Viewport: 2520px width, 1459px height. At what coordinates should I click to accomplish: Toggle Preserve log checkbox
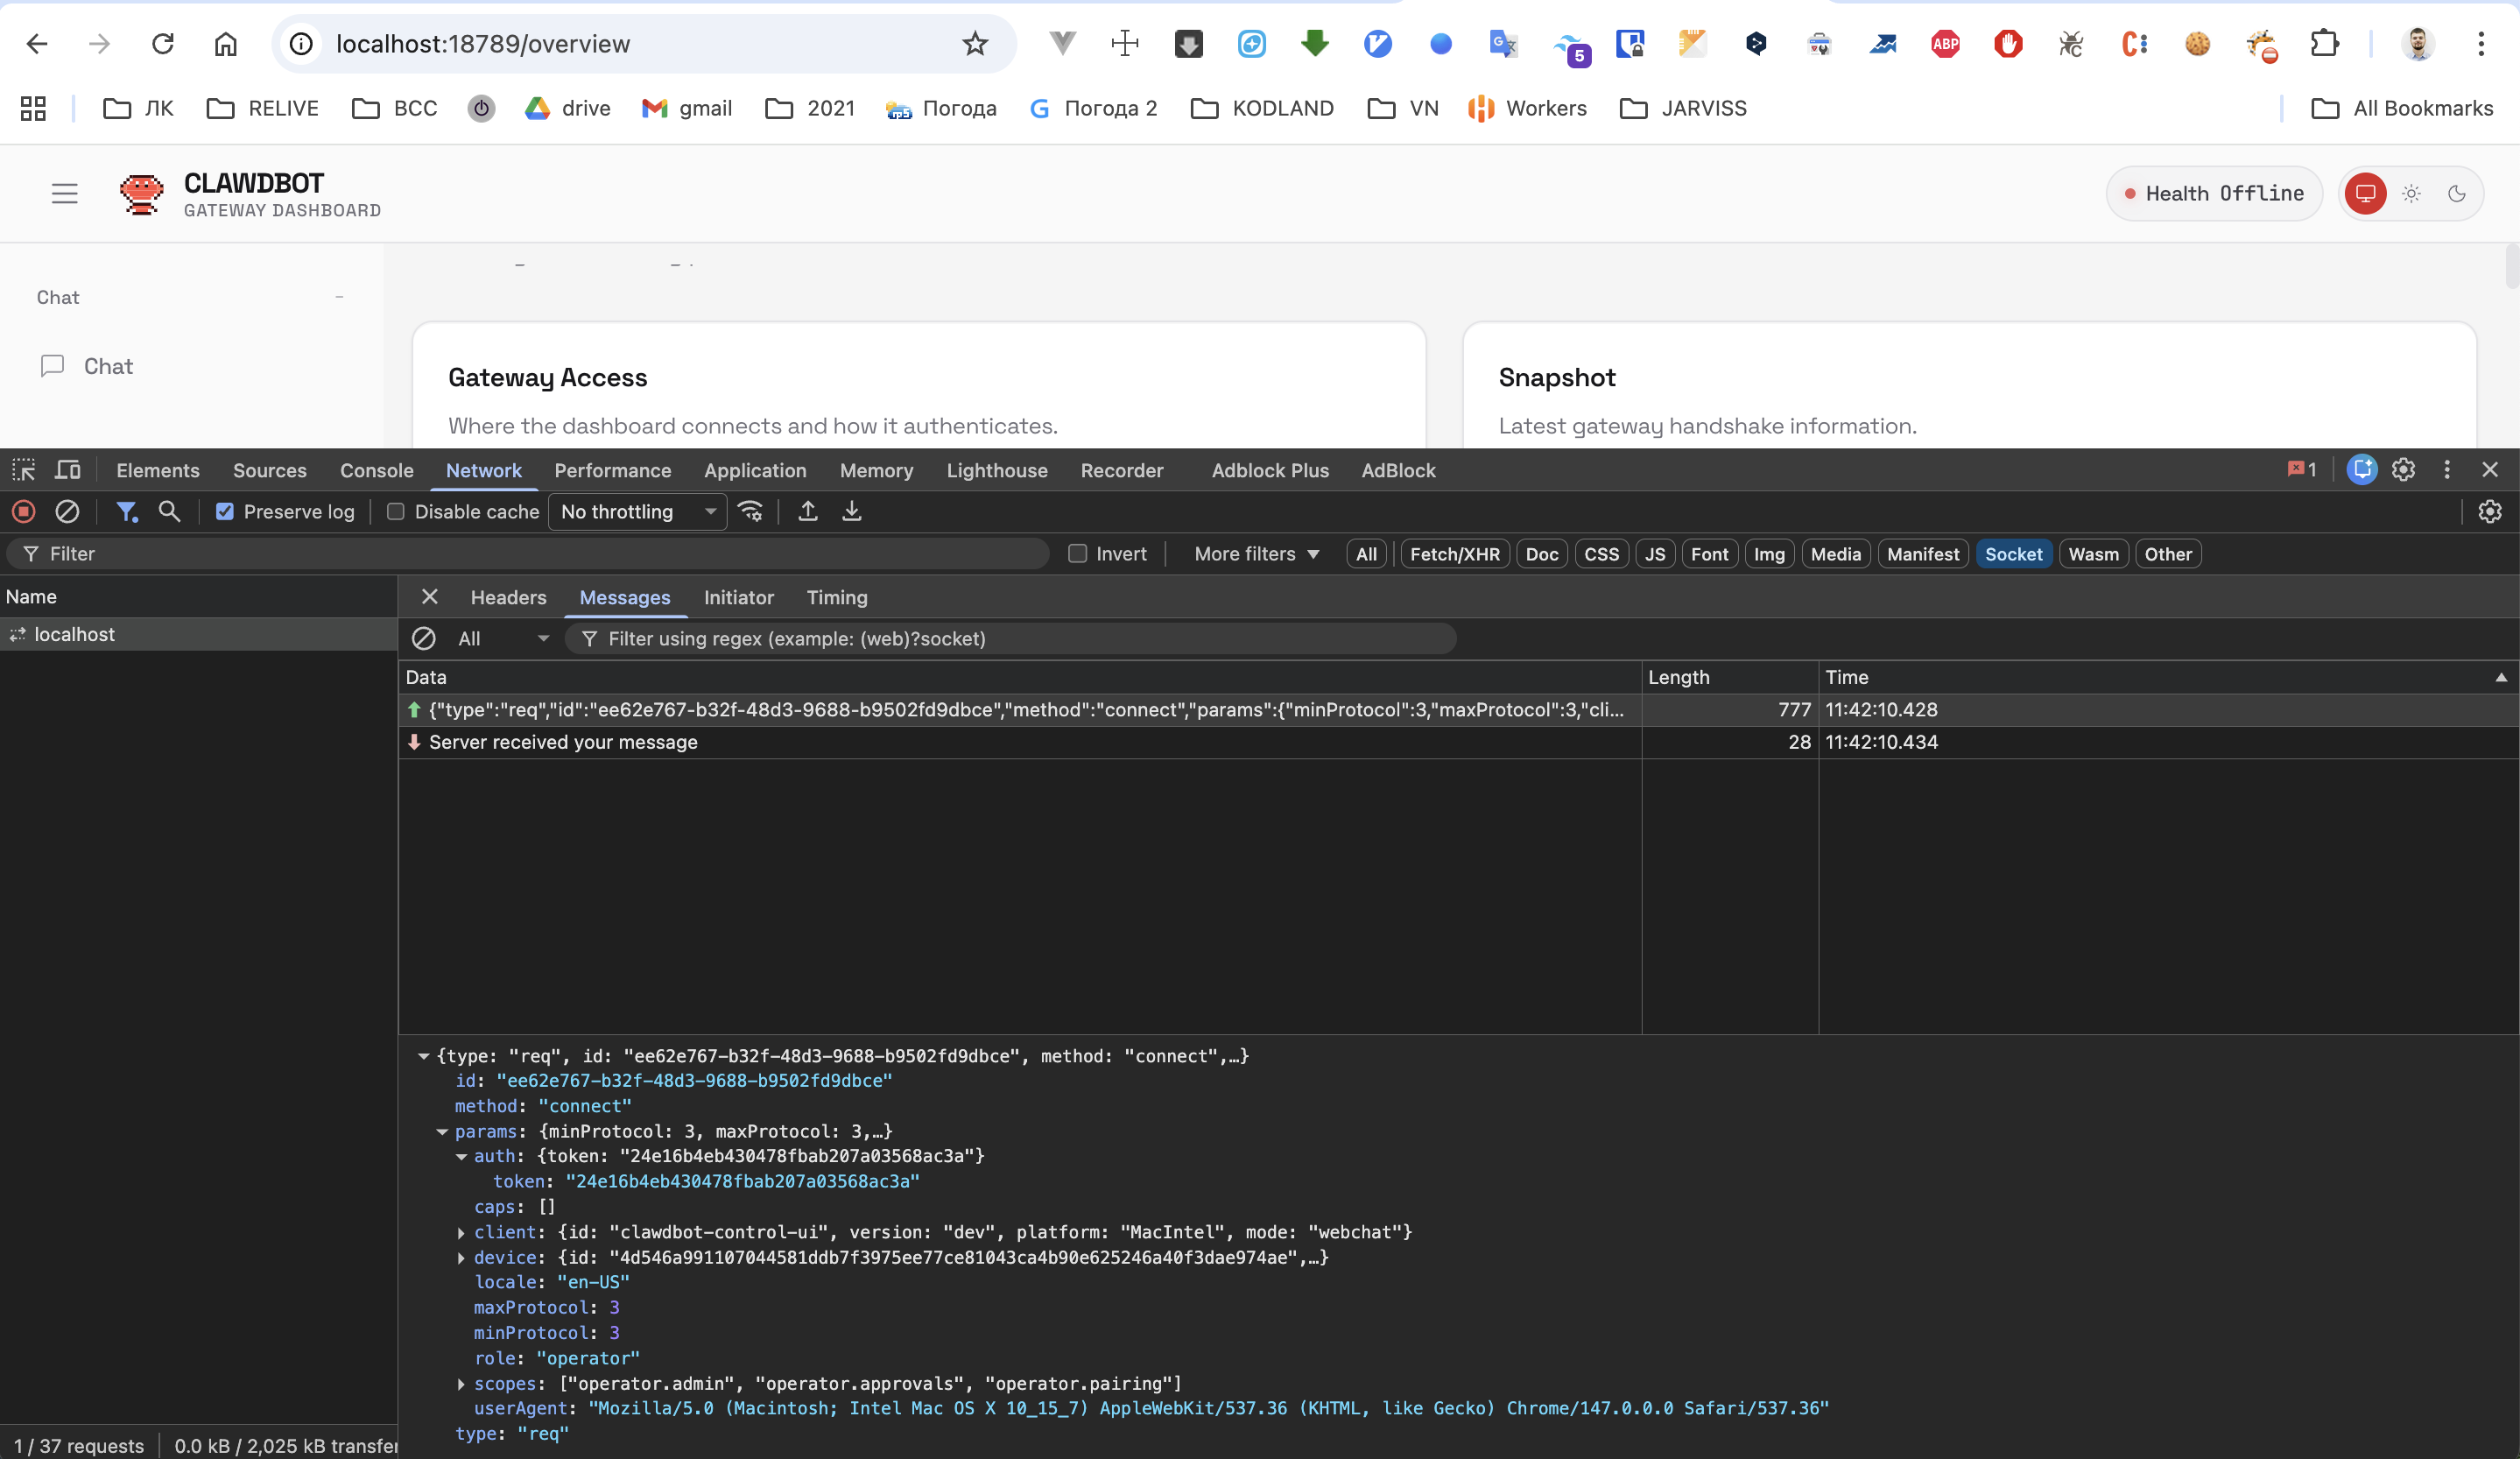225,512
